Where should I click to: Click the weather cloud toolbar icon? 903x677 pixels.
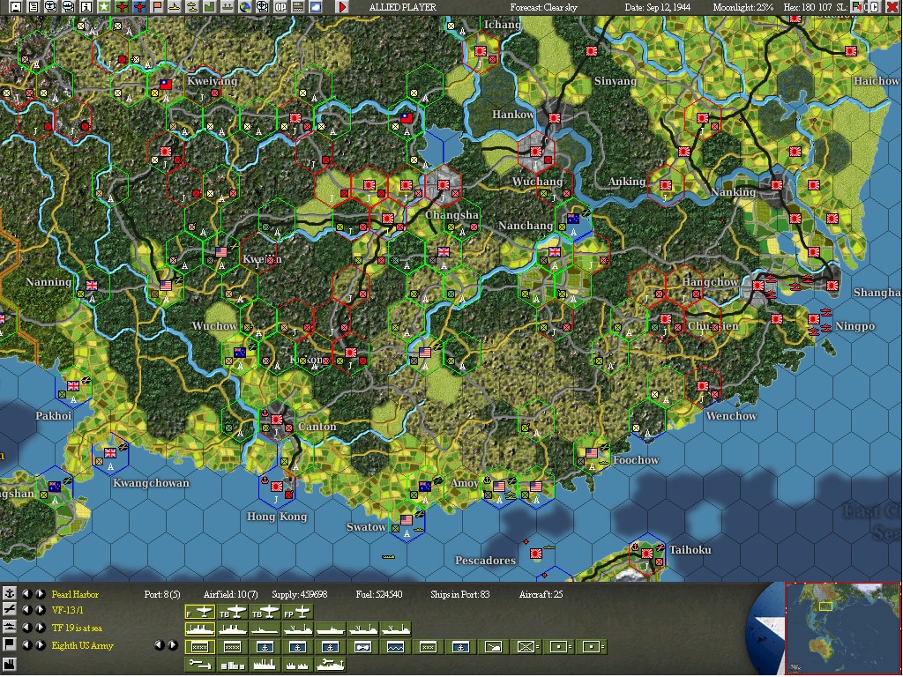(315, 7)
